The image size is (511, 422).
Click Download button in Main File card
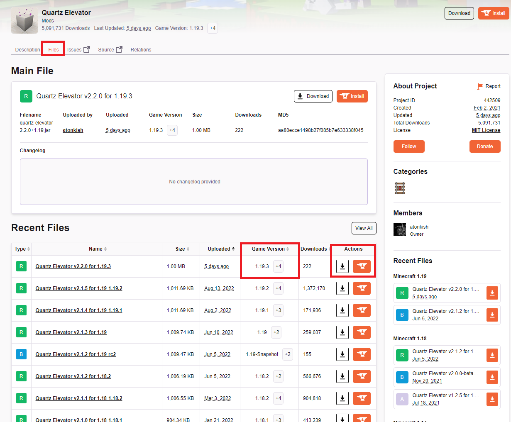click(x=313, y=96)
